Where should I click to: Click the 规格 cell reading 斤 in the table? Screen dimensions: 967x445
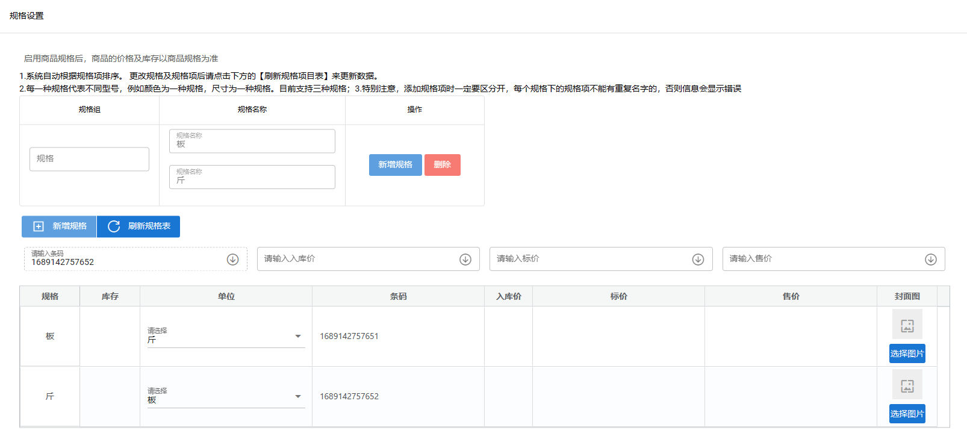50,396
